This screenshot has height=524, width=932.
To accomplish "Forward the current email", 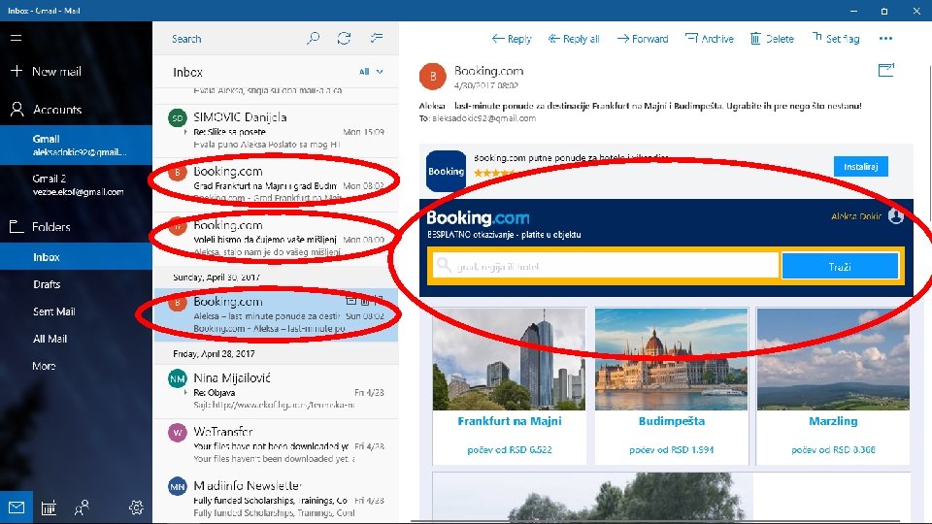I will (x=643, y=39).
